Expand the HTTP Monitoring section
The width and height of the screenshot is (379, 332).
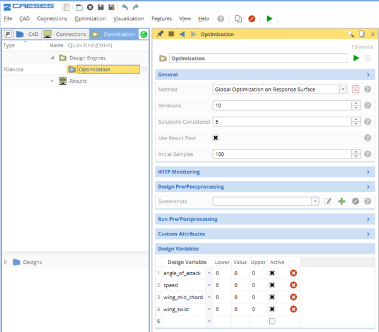pos(264,172)
